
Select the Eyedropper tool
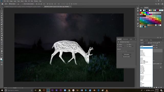(2, 22)
